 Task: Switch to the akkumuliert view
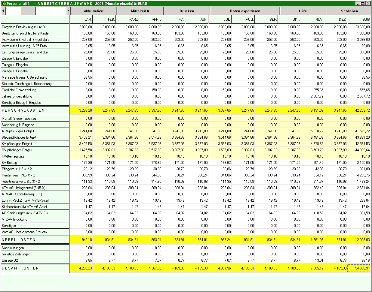click(x=94, y=11)
